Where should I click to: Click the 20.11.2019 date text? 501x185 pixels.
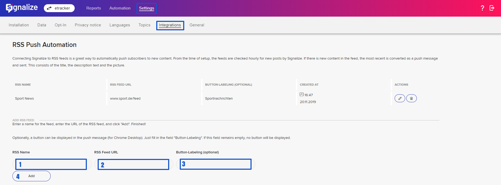tap(308, 102)
